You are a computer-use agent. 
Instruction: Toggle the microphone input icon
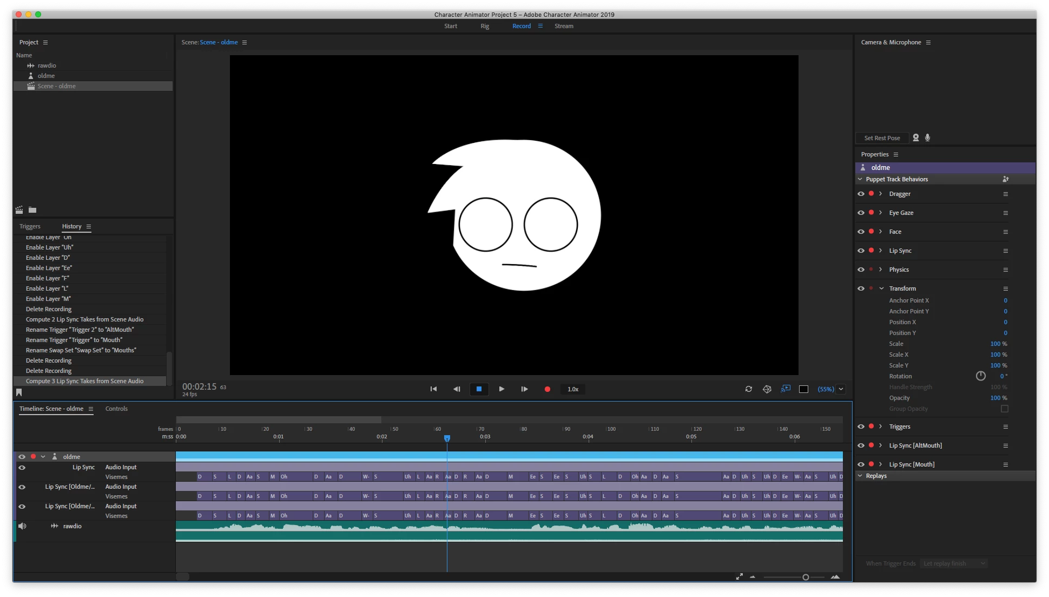pyautogui.click(x=927, y=137)
